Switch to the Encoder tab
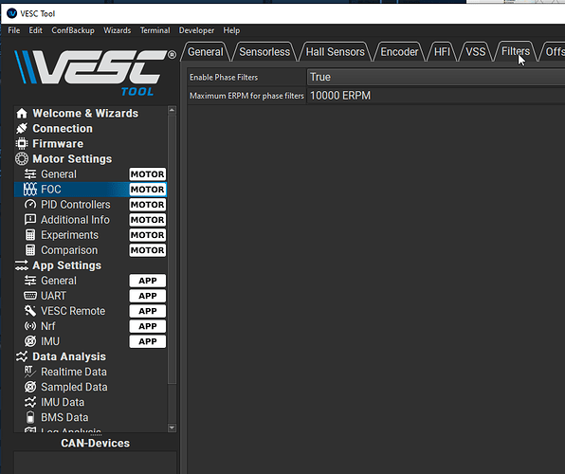Screen dimensions: 565x474 [x=399, y=52]
